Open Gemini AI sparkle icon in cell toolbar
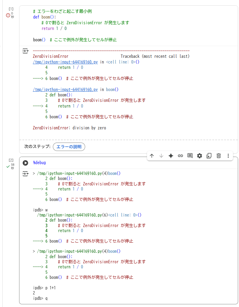 pos(171,156)
